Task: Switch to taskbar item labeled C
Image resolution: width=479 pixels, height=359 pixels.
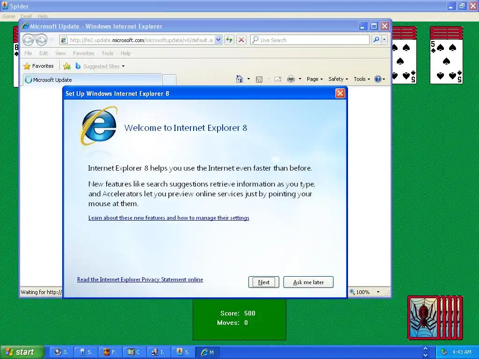Action: tap(134, 352)
